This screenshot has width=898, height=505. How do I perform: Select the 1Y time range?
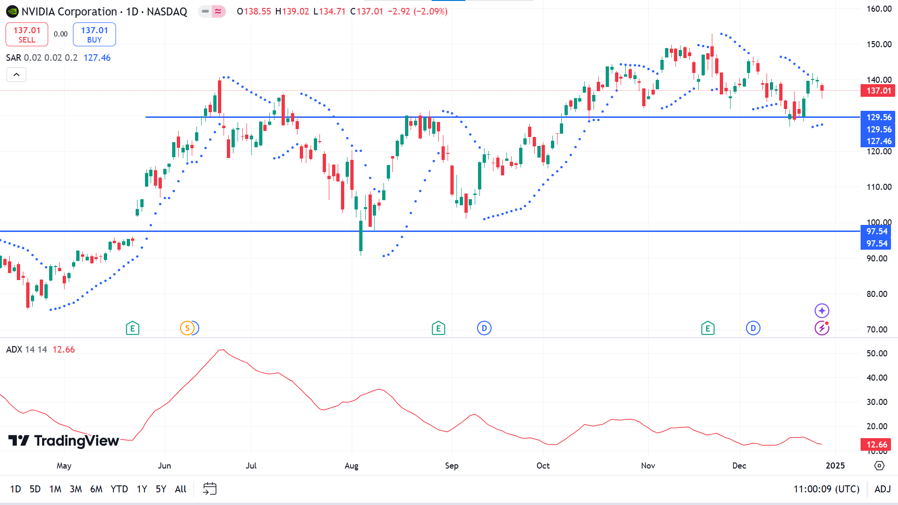click(142, 489)
